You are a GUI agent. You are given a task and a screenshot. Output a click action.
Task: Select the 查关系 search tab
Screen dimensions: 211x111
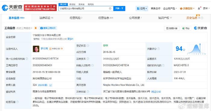coord(81,4)
